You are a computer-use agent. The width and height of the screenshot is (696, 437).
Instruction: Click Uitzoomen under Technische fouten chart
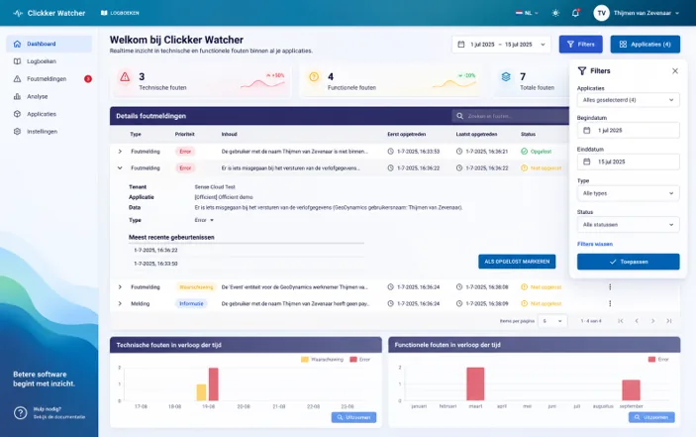[x=353, y=417]
